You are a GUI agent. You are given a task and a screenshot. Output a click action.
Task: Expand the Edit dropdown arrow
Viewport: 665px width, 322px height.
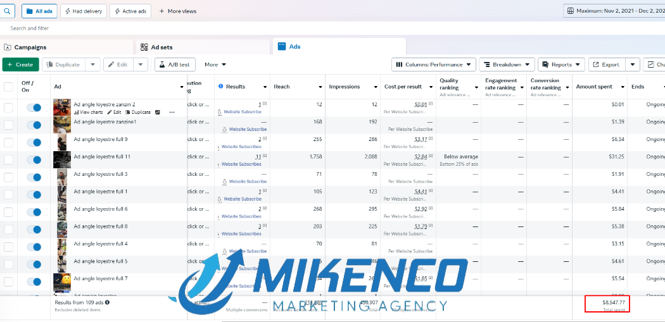[x=141, y=65]
